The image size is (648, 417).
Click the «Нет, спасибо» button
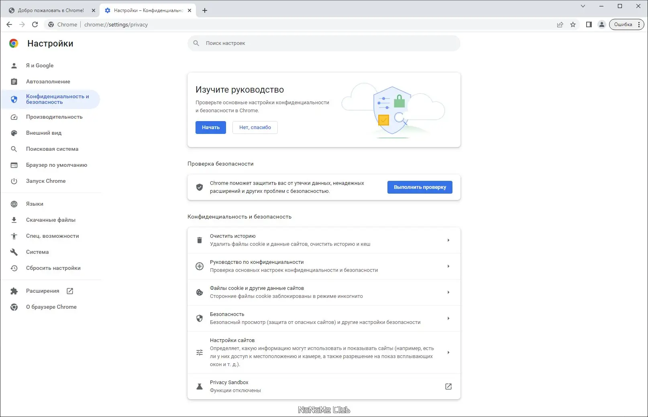(255, 128)
